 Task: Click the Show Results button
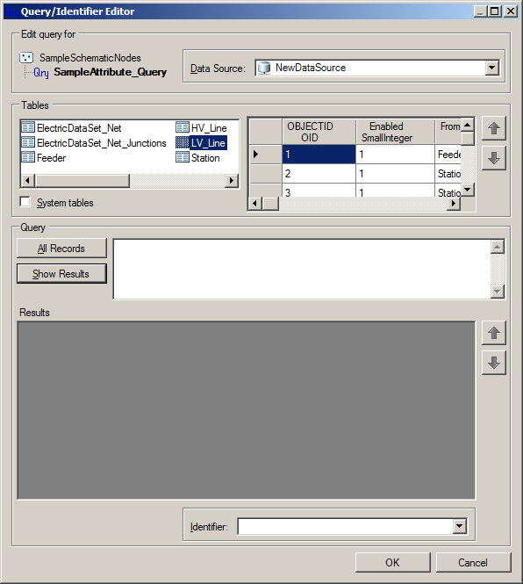61,274
